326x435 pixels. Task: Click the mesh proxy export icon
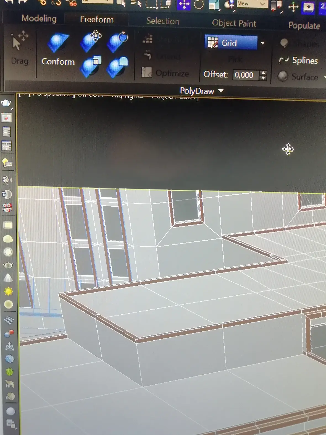(10, 346)
